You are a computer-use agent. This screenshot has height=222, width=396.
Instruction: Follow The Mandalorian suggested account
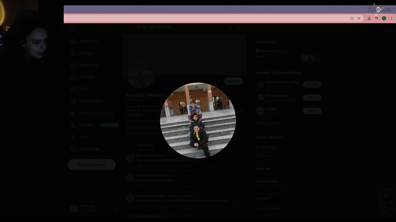coord(312,84)
